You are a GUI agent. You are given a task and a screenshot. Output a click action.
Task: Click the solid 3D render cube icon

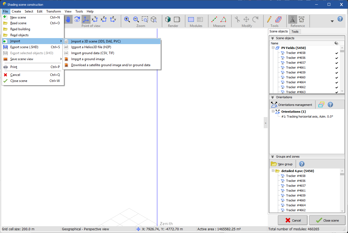[168, 19]
